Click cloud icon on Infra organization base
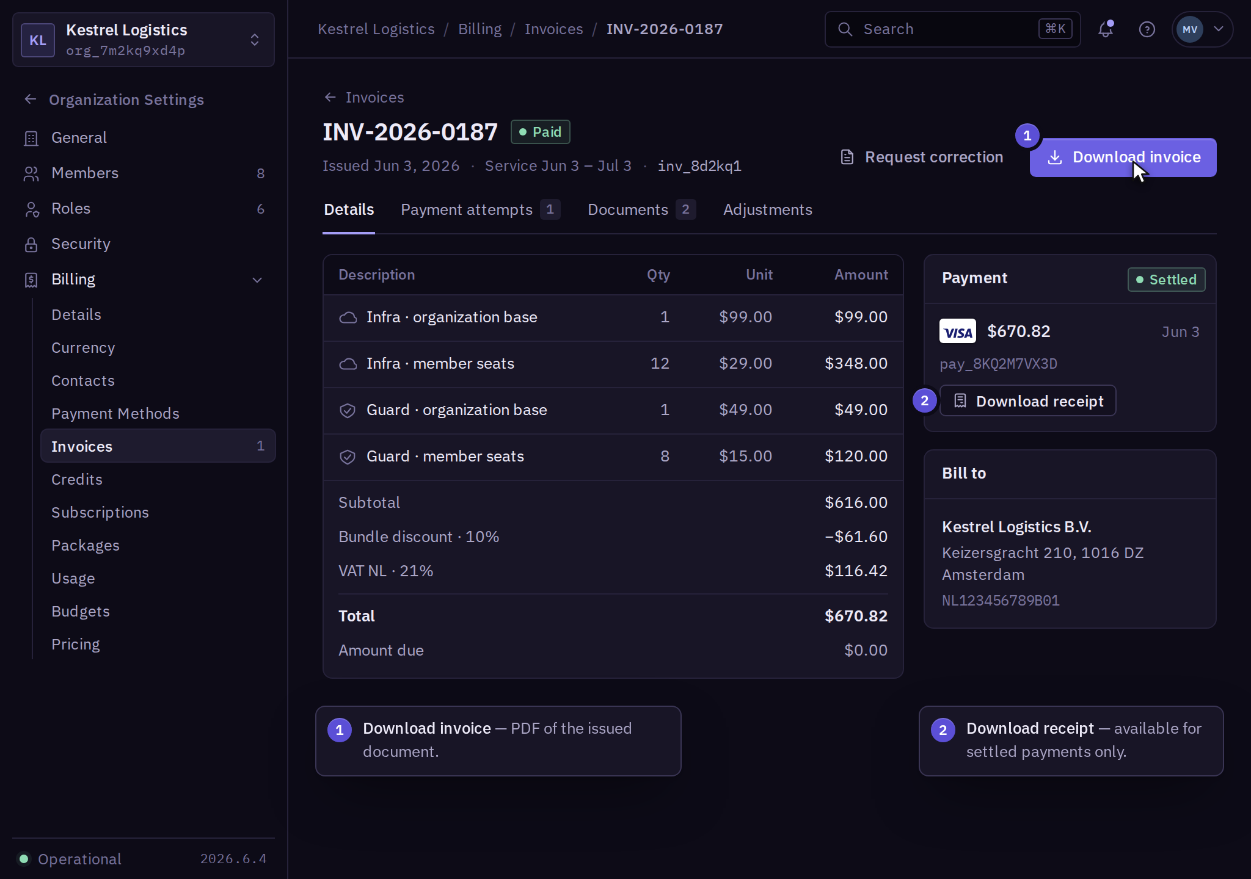The image size is (1251, 879). point(348,317)
